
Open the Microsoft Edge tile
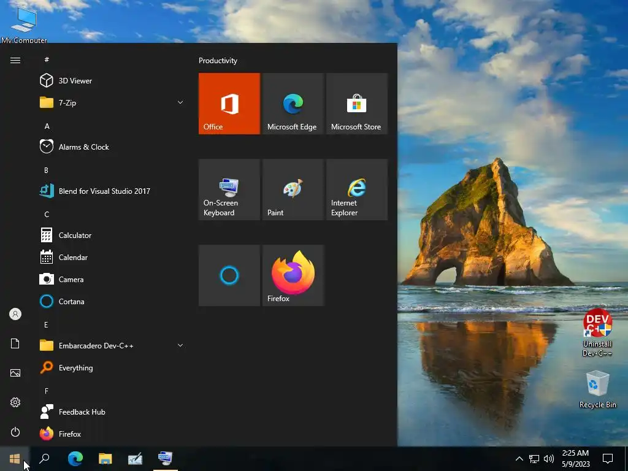coord(293,103)
